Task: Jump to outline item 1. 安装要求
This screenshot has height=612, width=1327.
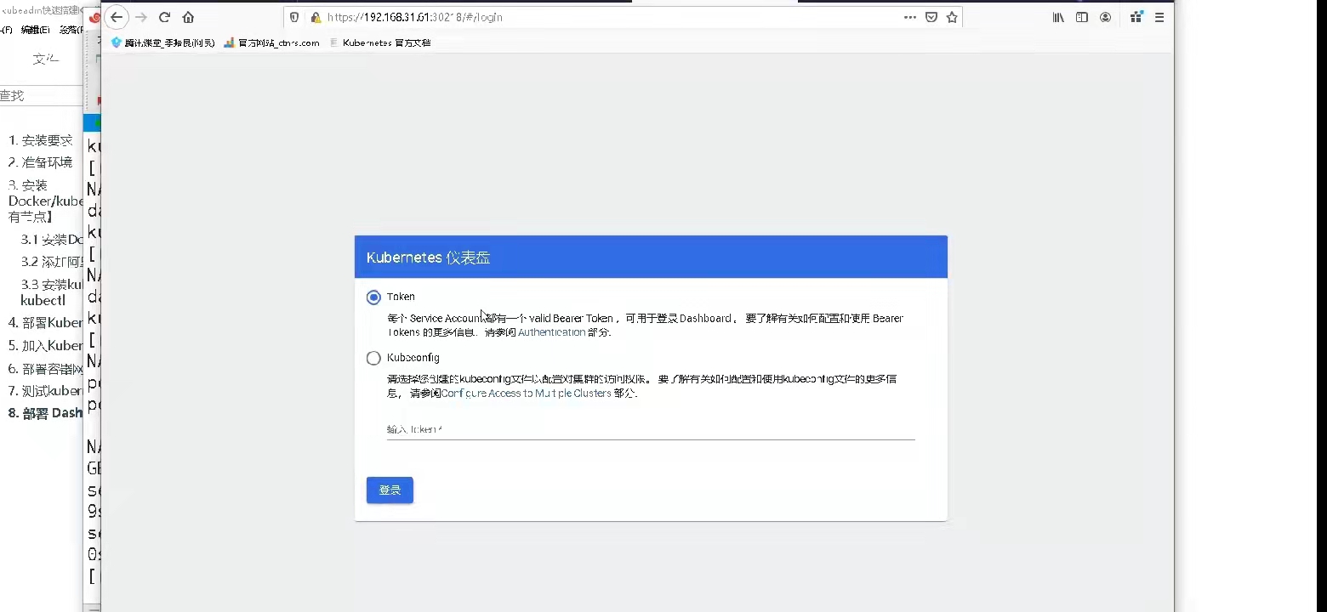Action: point(41,140)
